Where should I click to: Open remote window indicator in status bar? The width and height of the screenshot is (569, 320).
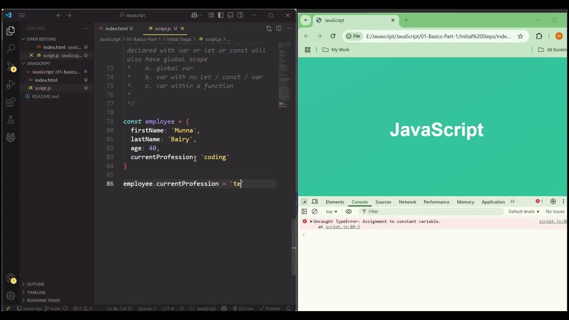[x=8, y=308]
